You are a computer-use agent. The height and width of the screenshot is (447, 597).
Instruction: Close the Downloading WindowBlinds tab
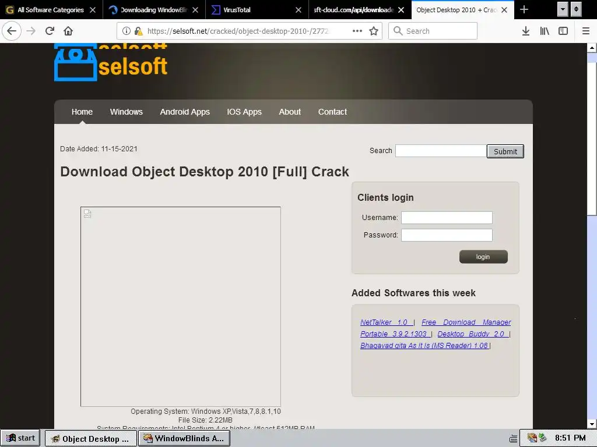point(195,10)
